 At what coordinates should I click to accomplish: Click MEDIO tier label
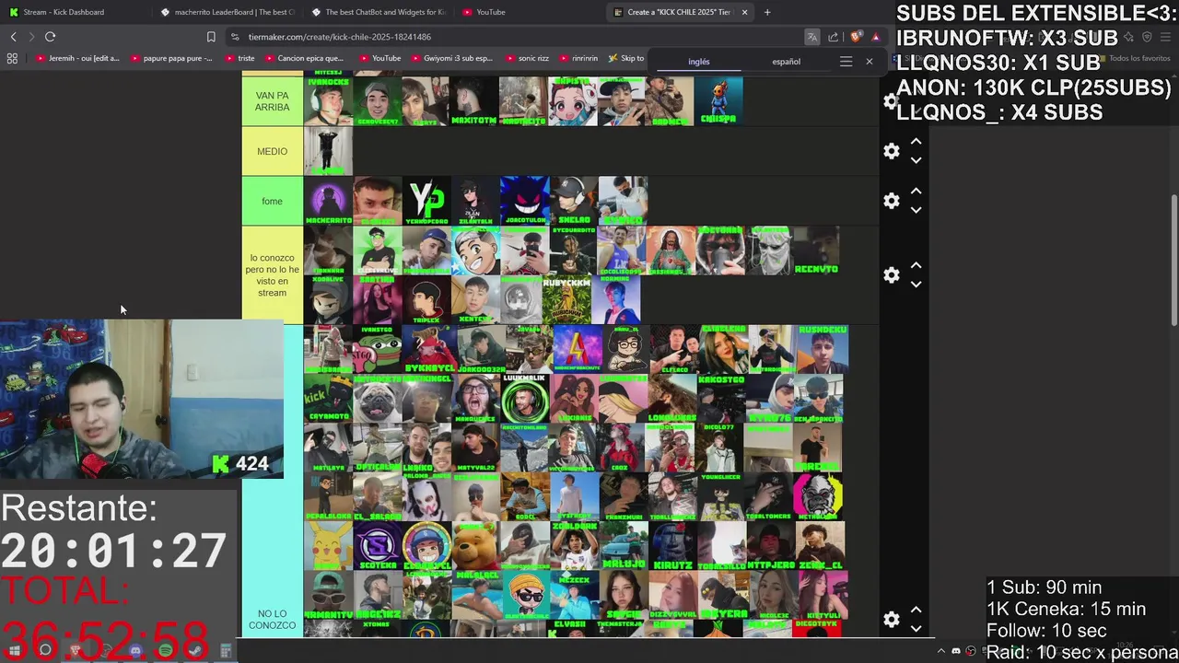pos(272,151)
